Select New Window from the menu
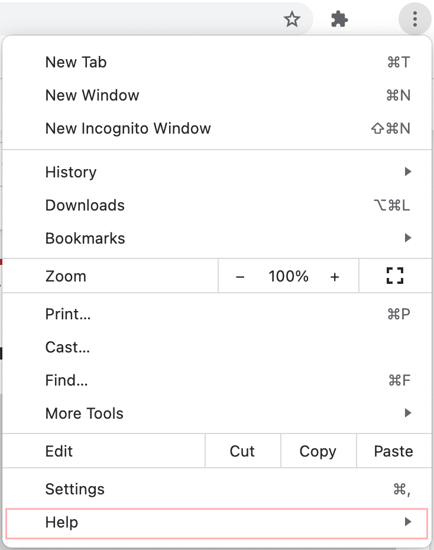The width and height of the screenshot is (434, 550). (x=92, y=95)
